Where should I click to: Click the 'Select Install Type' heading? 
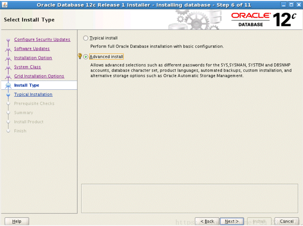pyautogui.click(x=29, y=20)
